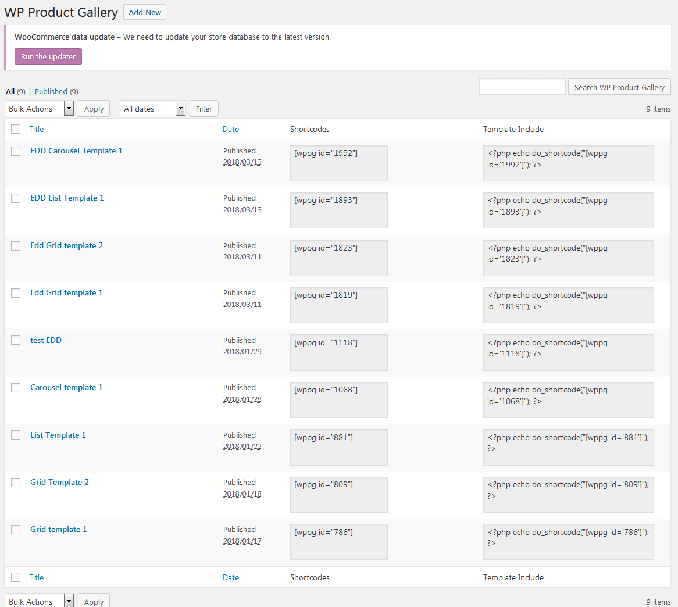Check the EDD Carousel Template 1 row

click(x=16, y=151)
